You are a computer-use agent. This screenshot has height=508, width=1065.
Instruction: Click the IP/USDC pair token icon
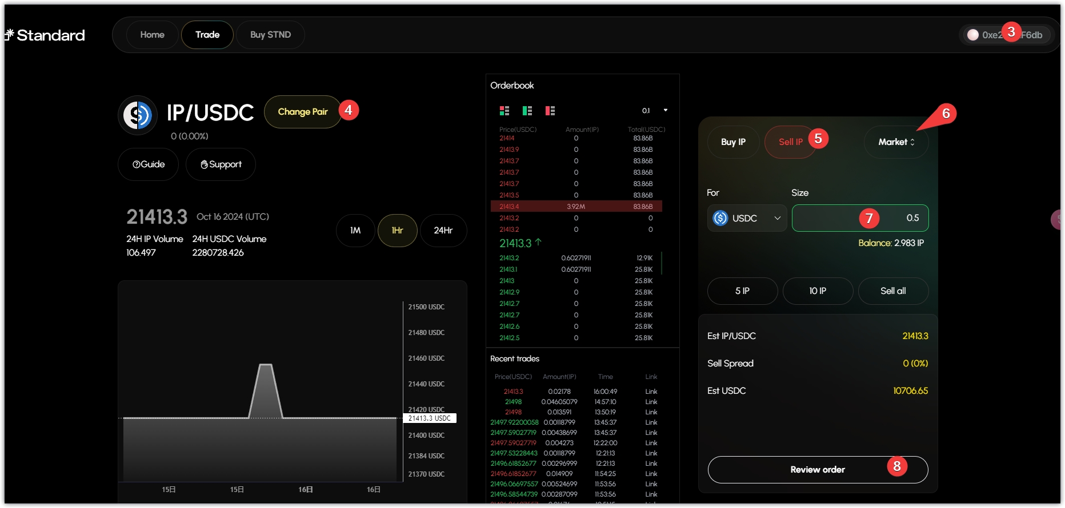pyautogui.click(x=138, y=115)
